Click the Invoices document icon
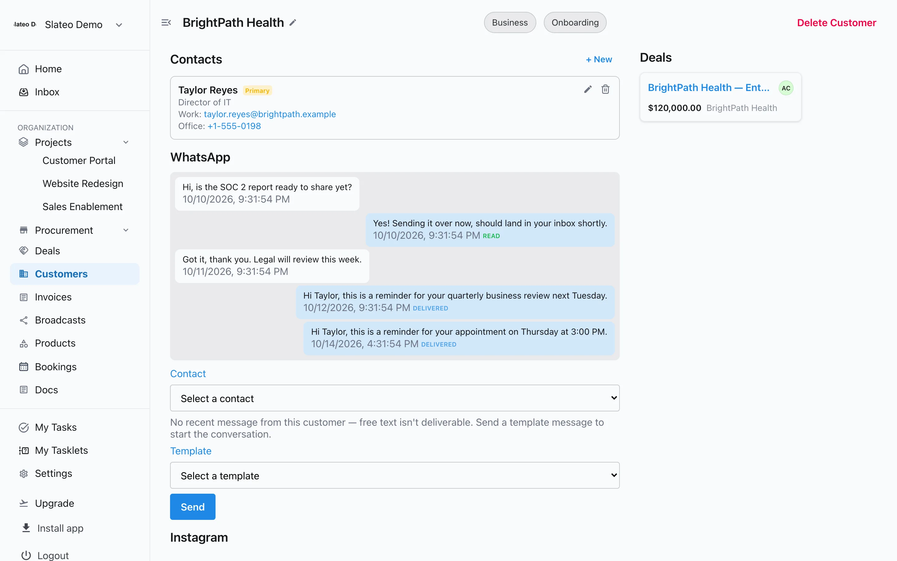 24,297
